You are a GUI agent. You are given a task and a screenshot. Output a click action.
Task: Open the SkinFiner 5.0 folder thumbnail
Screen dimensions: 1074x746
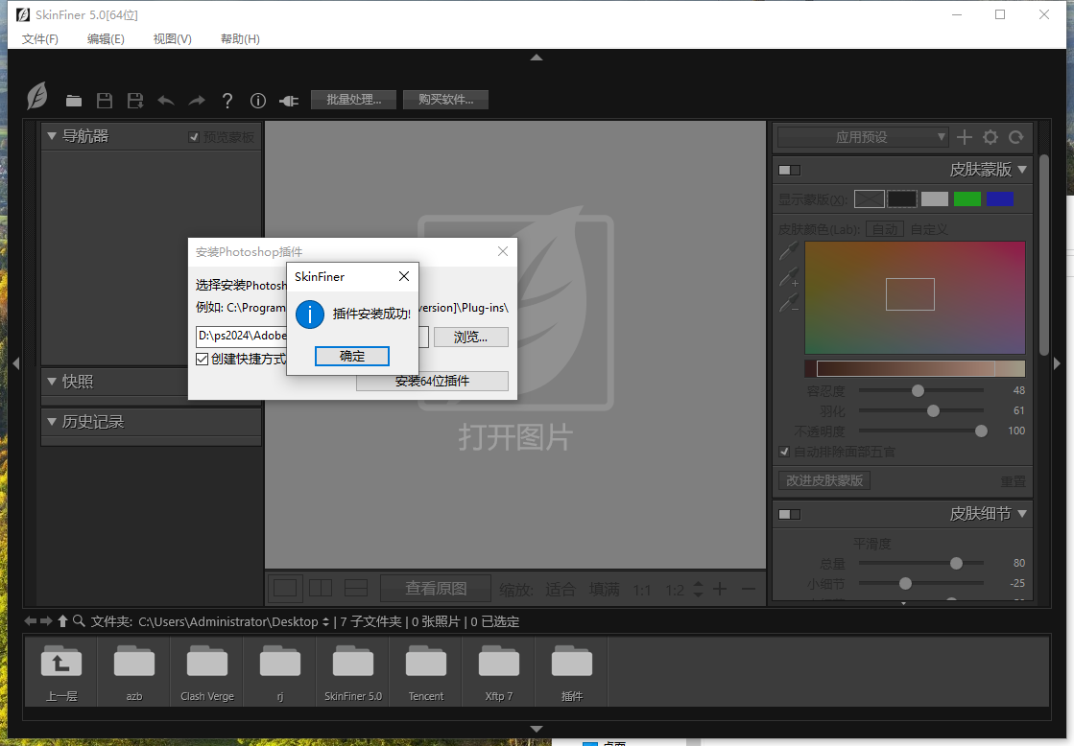(353, 671)
